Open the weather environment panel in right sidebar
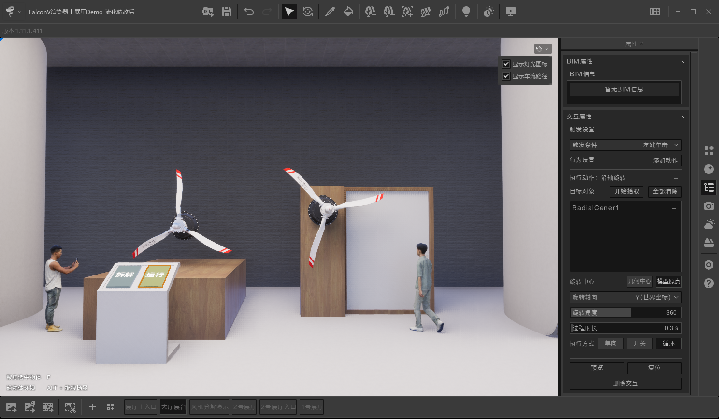Viewport: 719px width, 419px height. click(x=708, y=224)
